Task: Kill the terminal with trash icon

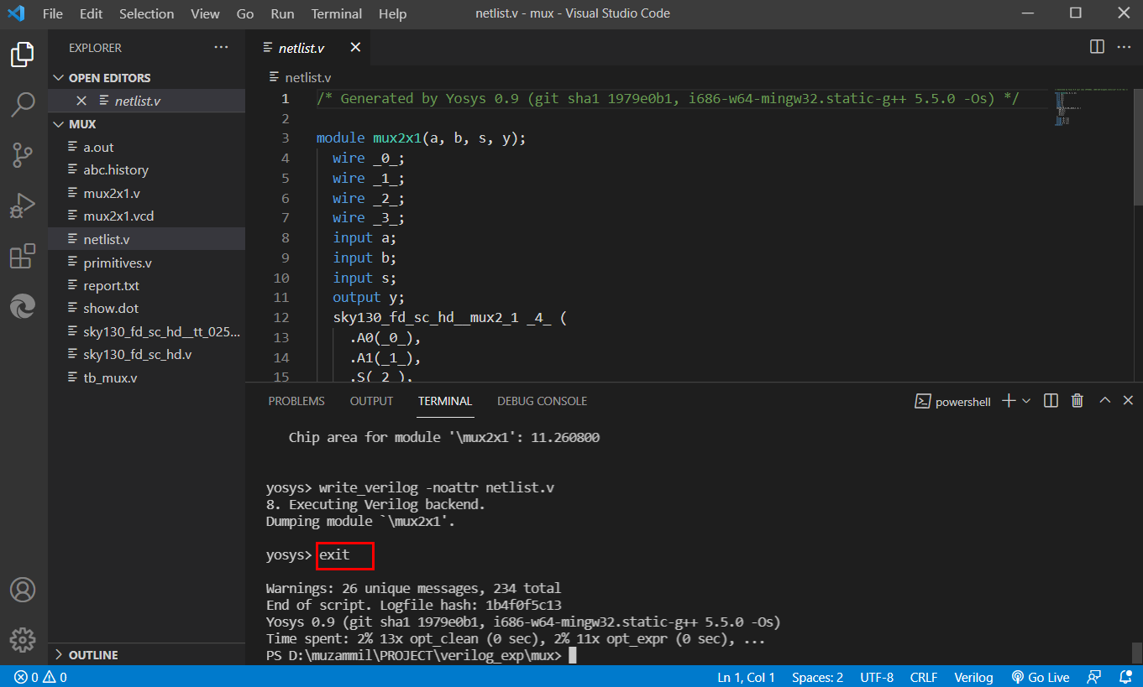Action: pos(1077,401)
